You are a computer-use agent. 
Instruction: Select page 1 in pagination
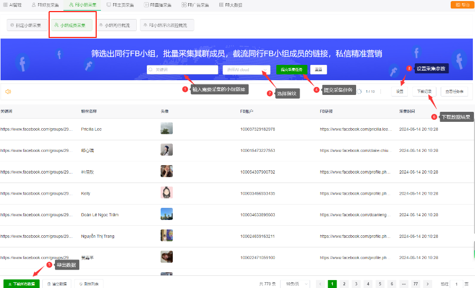pos(332,284)
